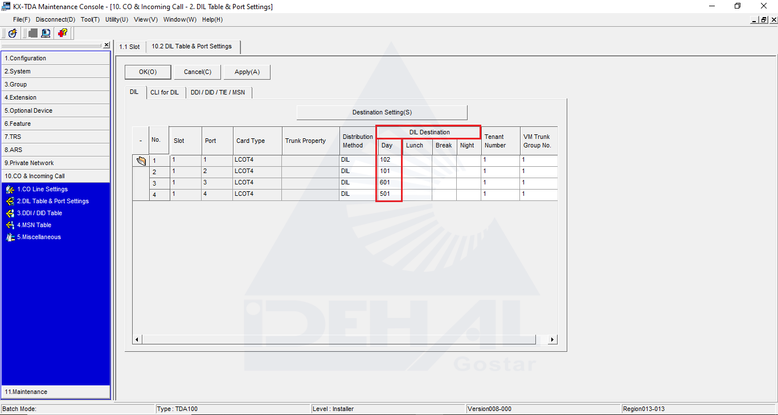Open the File(F) menu
778x415 pixels.
click(22, 19)
